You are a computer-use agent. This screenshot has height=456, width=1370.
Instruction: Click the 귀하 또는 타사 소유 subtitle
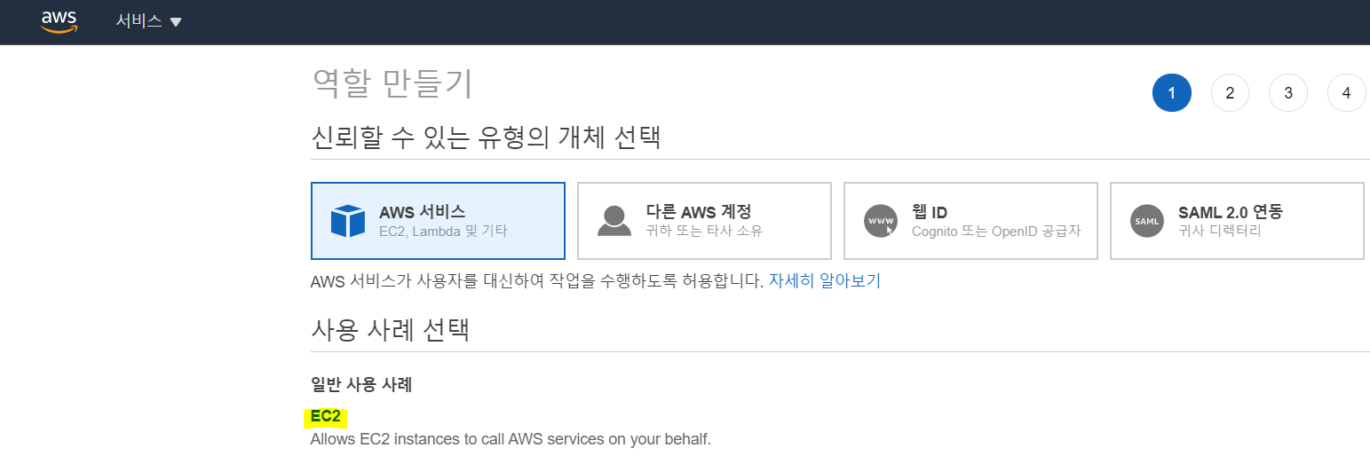[704, 232]
